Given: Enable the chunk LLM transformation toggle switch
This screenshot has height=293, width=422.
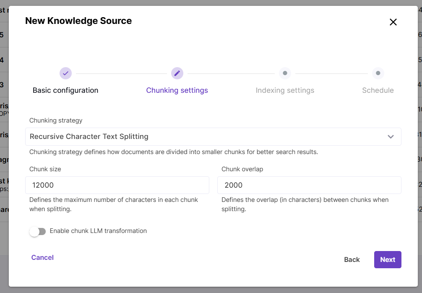Looking at the screenshot, I should (38, 231).
